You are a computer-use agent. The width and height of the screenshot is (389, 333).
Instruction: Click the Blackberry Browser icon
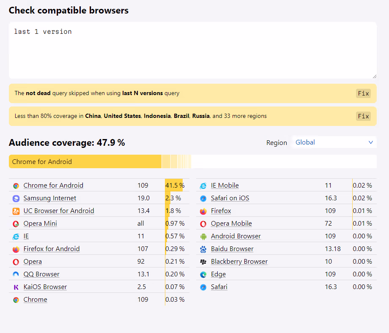coord(203,262)
